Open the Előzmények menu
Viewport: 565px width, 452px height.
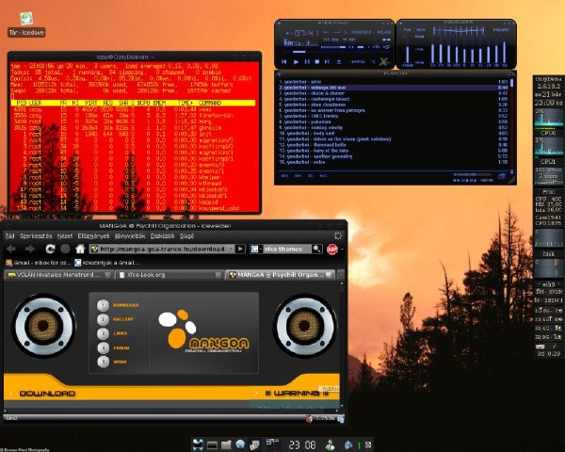[93, 236]
